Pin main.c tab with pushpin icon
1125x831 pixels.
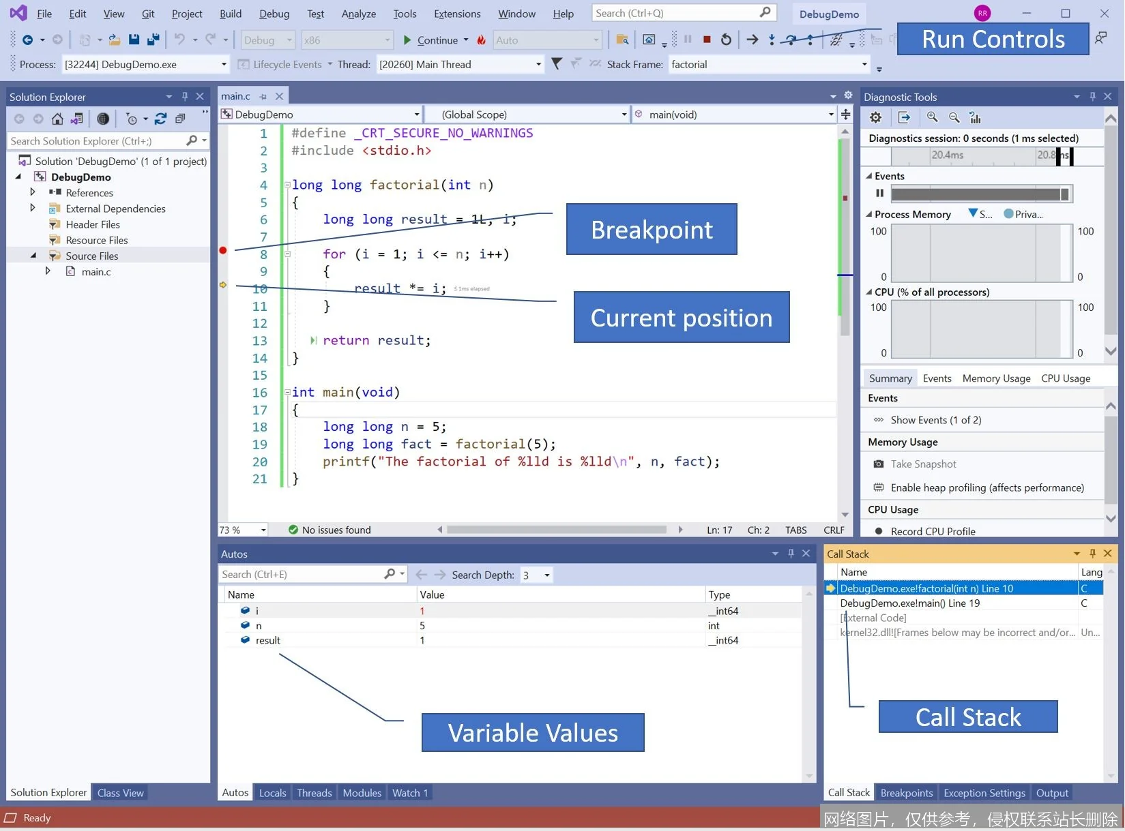pos(263,96)
